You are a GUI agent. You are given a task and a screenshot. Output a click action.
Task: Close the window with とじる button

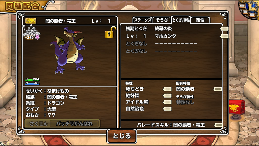point(122,136)
